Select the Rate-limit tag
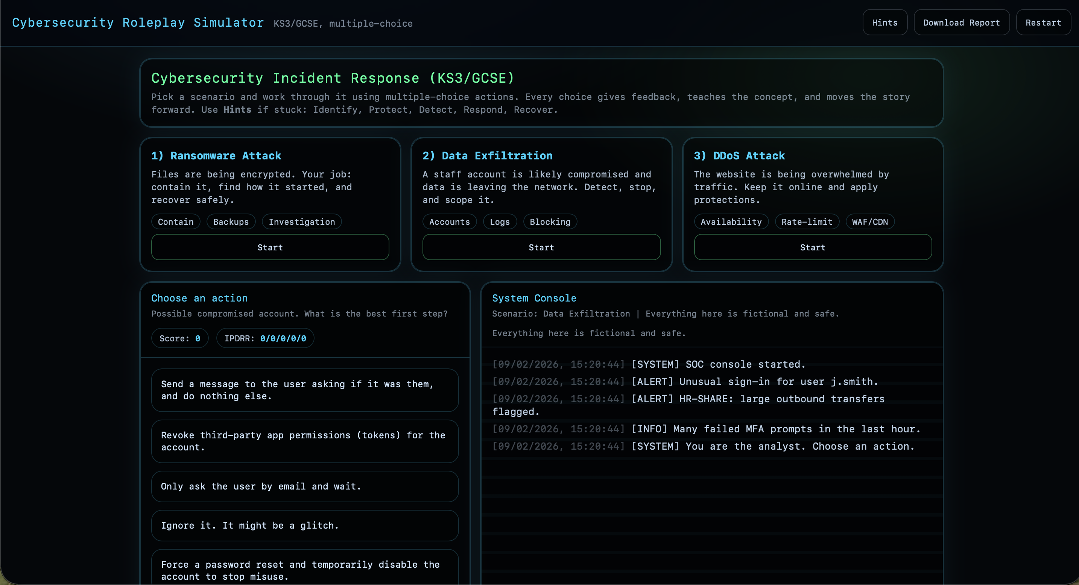 tap(806, 221)
